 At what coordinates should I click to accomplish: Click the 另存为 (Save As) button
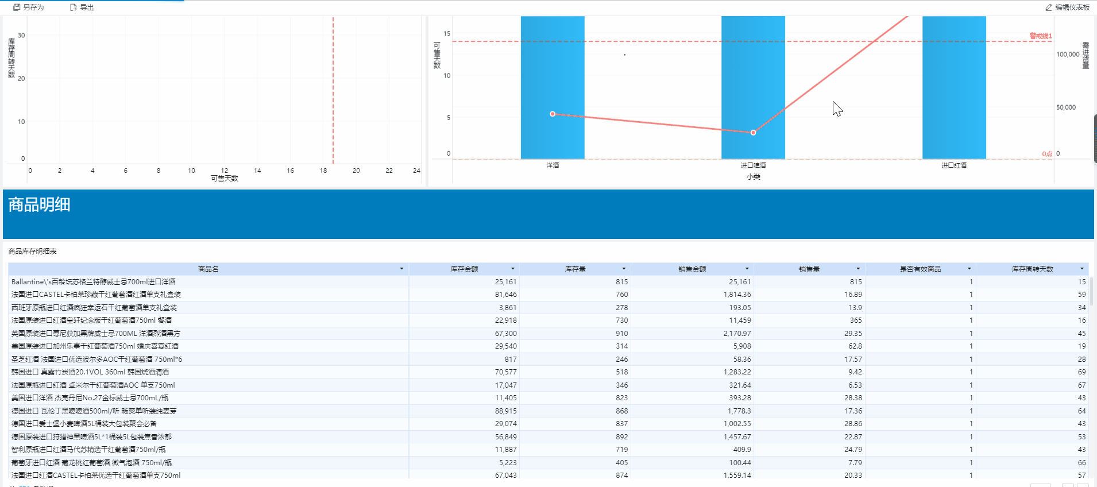[29, 7]
